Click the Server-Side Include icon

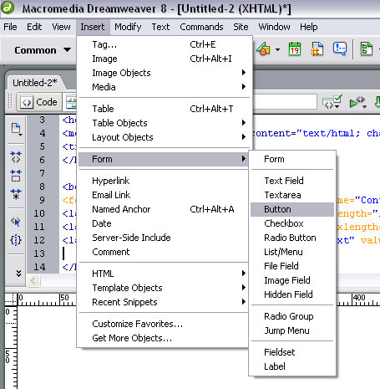pos(317,49)
